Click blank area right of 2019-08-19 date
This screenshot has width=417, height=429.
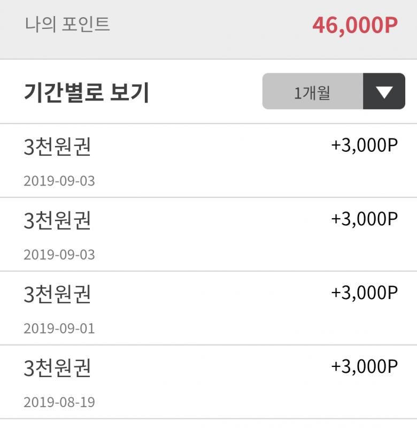click(241, 402)
